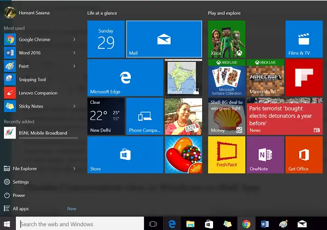This screenshot has width=327, height=230.
Task: Open the Fresh Paint tile
Action: pos(227,155)
